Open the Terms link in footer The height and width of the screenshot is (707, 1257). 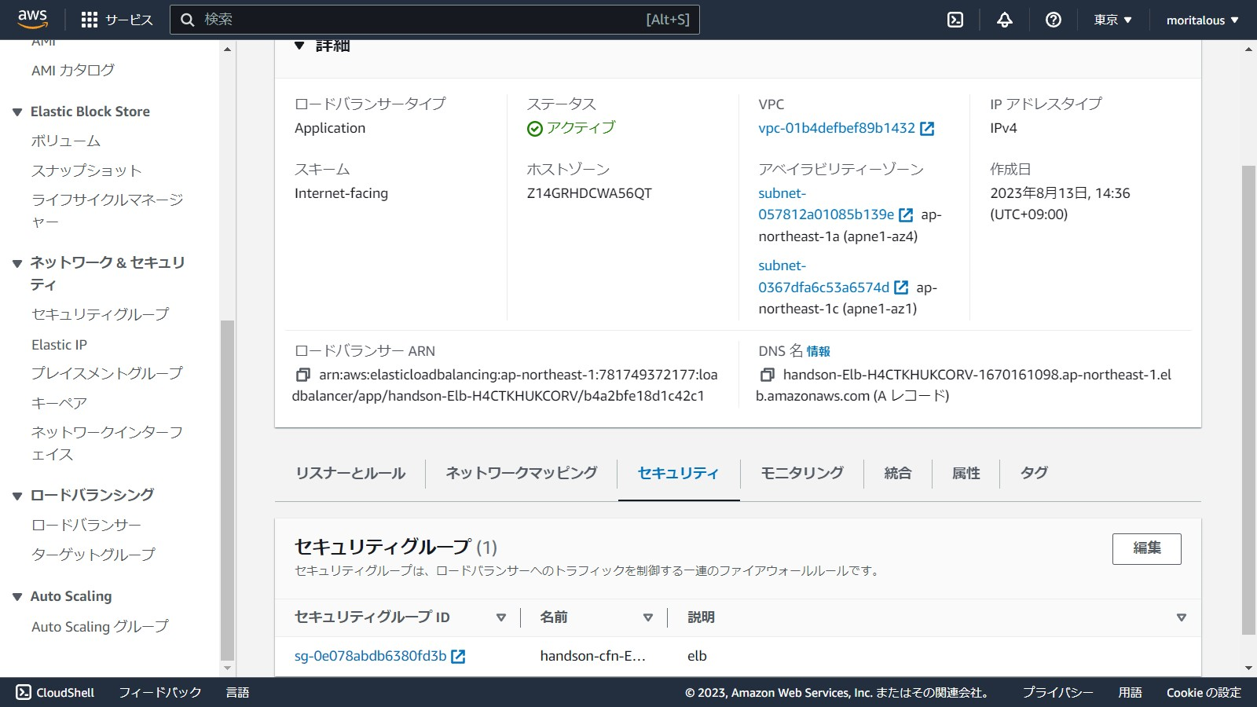1130,692
